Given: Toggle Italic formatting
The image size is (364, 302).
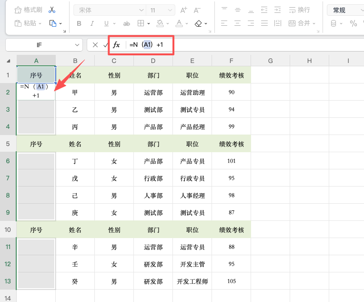Looking at the screenshot, I should [x=92, y=23].
